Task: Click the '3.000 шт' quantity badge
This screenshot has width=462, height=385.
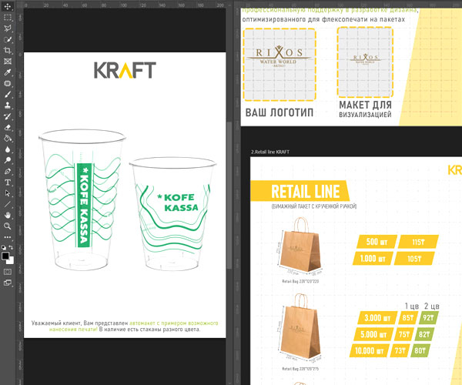Action: pos(377,318)
